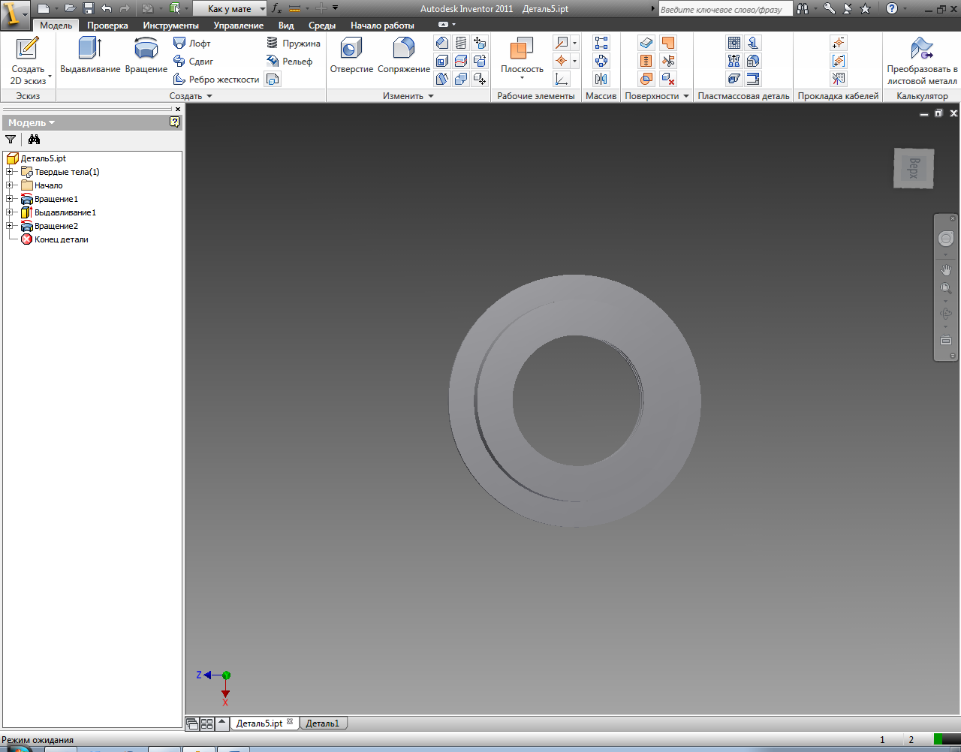961x752 pixels.
Task: Activate the Лофт tool
Action: (x=192, y=44)
